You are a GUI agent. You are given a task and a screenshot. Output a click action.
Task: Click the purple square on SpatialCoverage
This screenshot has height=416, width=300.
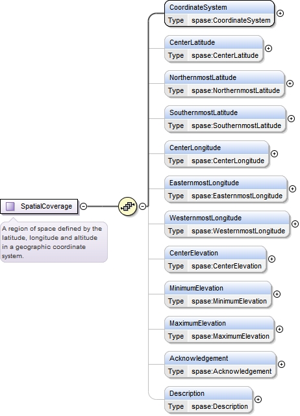tap(10, 206)
